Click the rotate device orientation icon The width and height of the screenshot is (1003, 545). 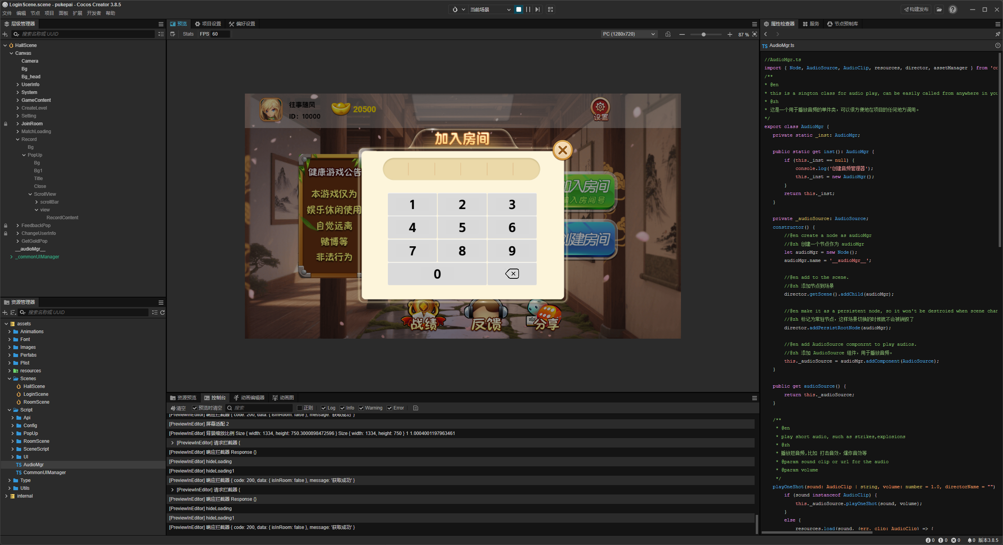668,34
